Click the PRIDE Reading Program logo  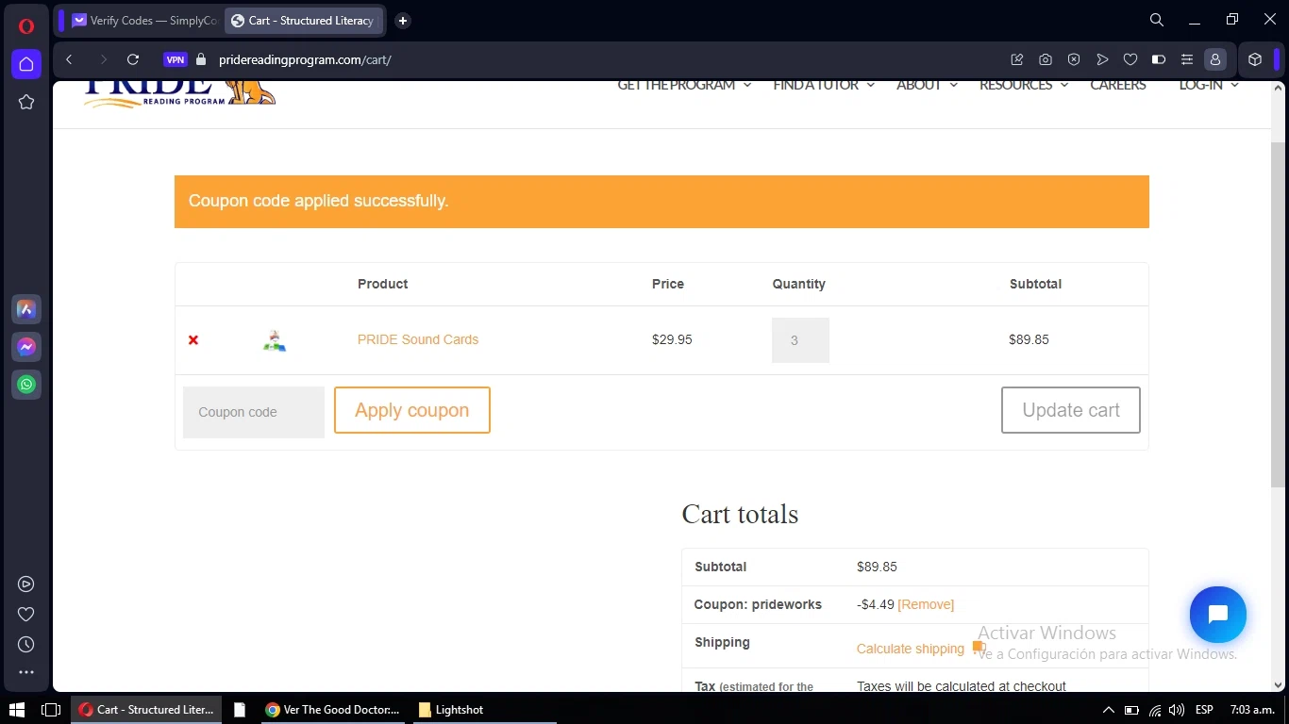[x=179, y=93]
